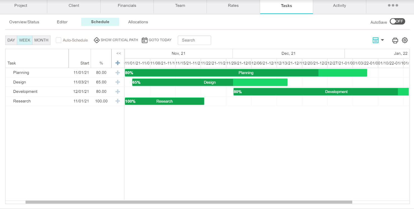
Task: Click the plus icon in the Research row
Action: (x=118, y=101)
